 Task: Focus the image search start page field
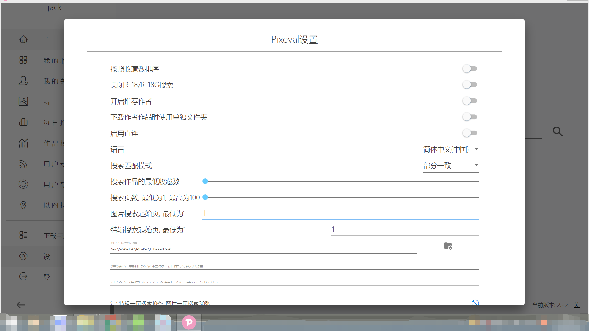point(341,213)
